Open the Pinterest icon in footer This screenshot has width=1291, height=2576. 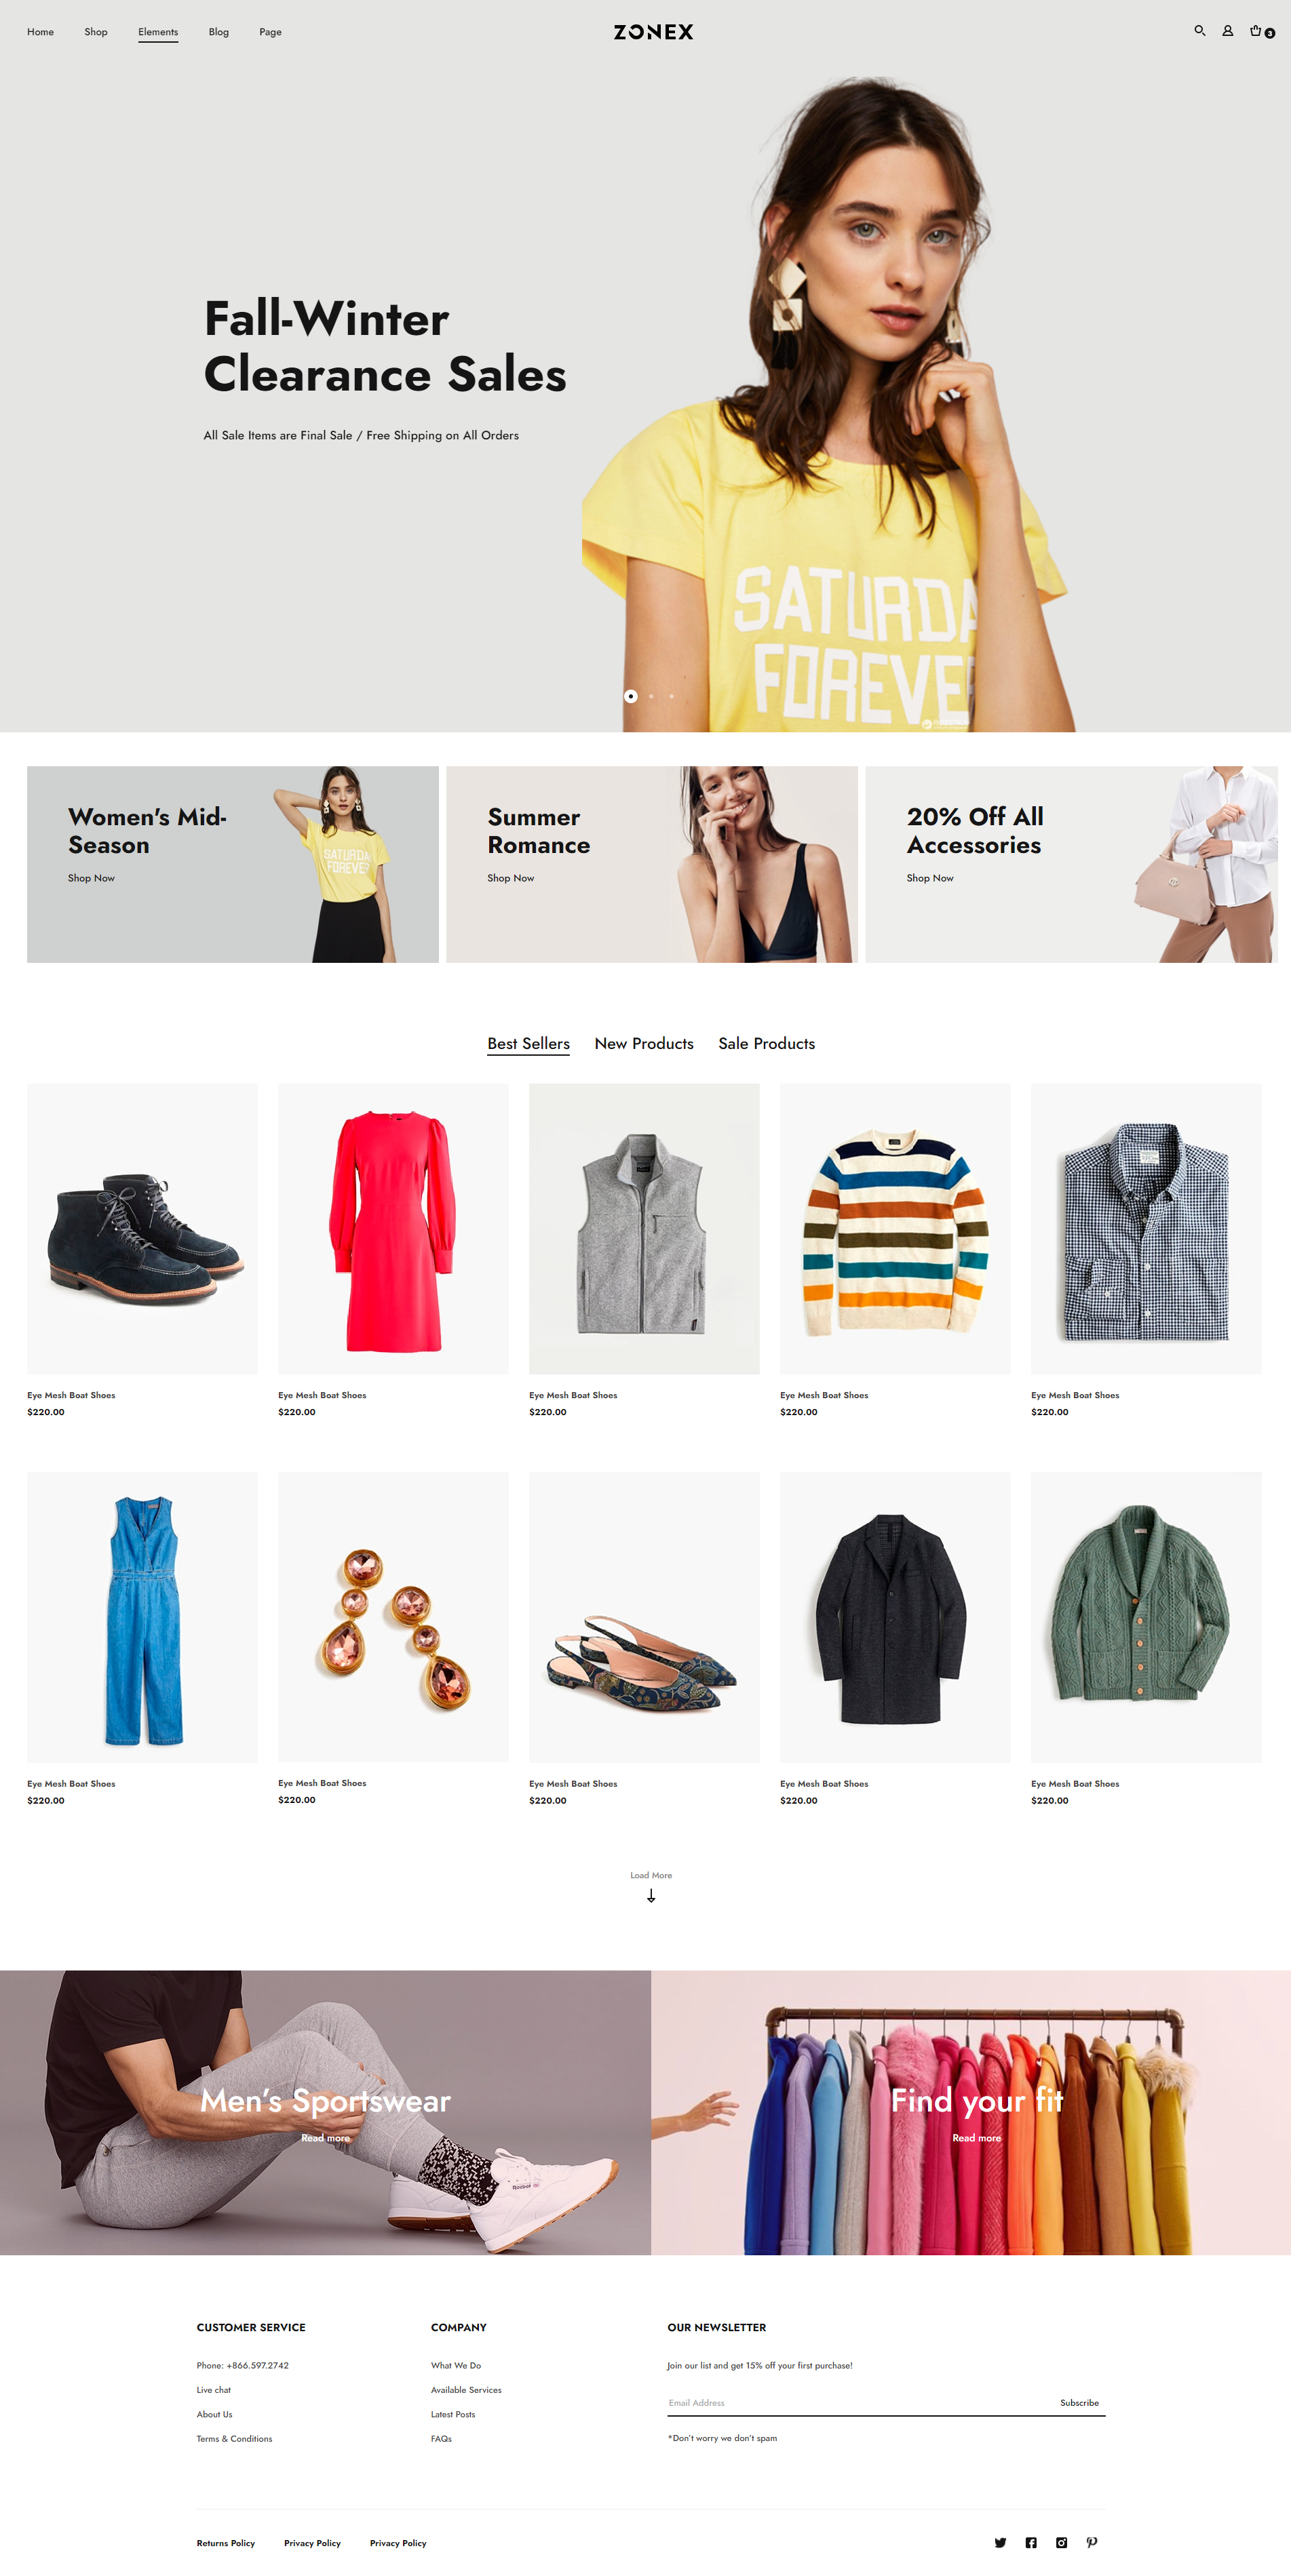1092,2542
